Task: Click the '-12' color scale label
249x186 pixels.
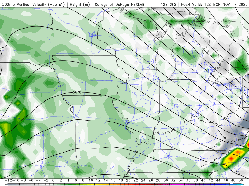Action: pos(8,180)
